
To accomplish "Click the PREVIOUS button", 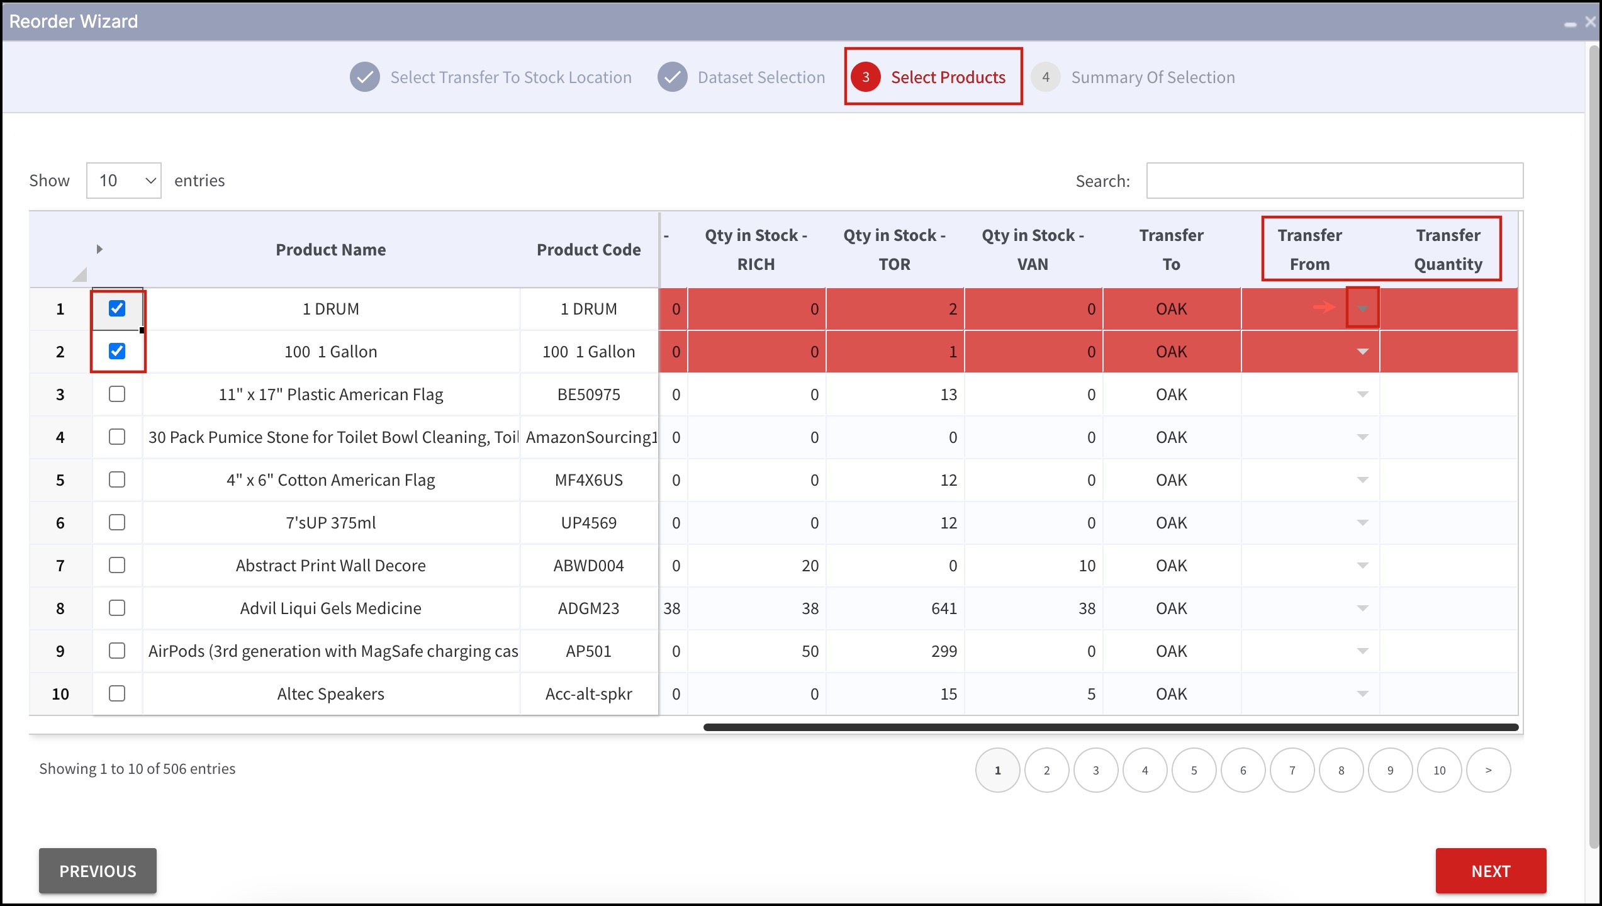I will 98,871.
